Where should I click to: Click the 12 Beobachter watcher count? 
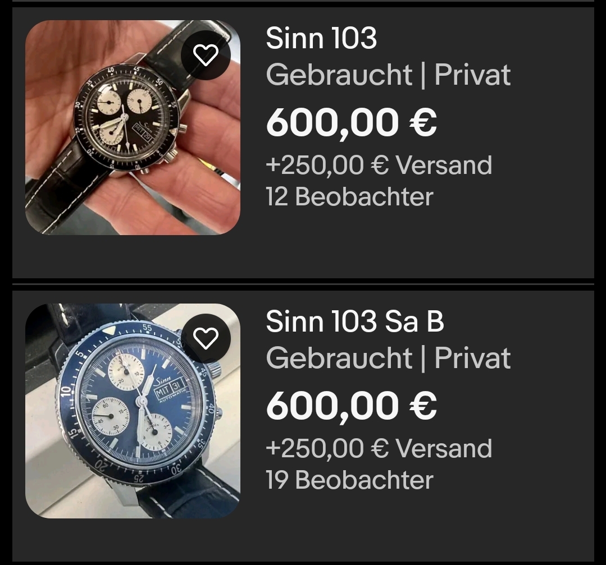pos(349,196)
